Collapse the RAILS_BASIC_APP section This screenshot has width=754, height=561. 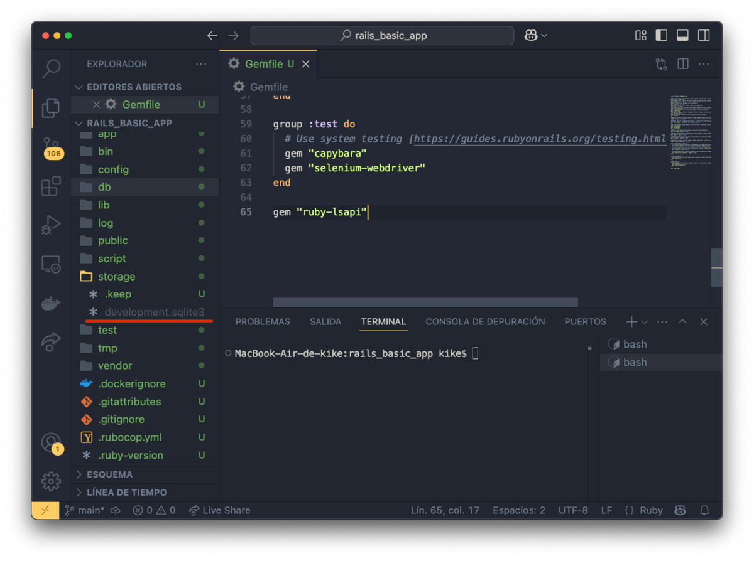(129, 123)
